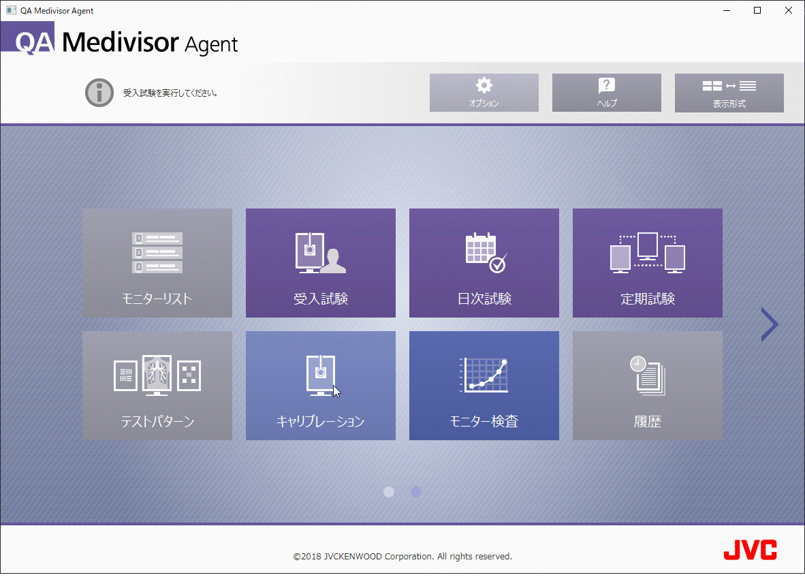This screenshot has height=586, width=805.
Task: Minimize the QA Medivisor Agent window
Action: point(727,10)
